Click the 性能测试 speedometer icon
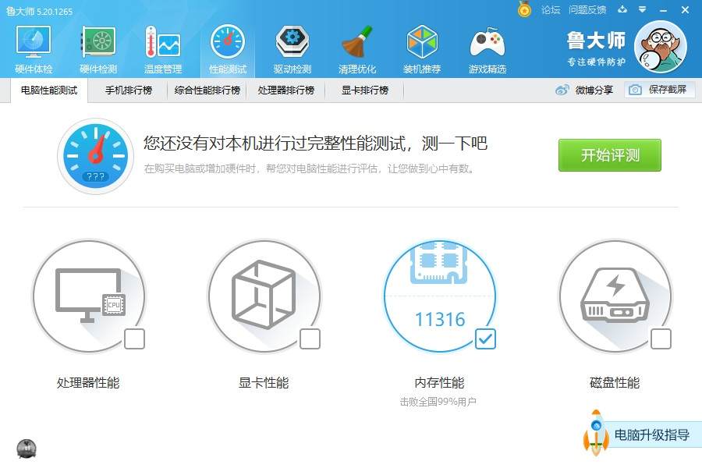Viewport: 702px width, 468px height. pos(227,43)
